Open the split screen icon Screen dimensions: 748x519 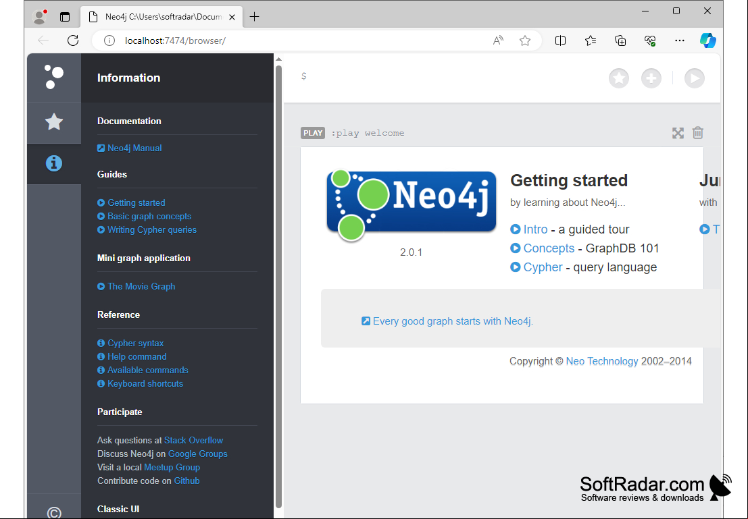pos(561,40)
